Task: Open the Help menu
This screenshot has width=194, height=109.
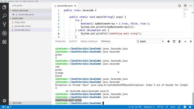Action: (x=36, y=1)
